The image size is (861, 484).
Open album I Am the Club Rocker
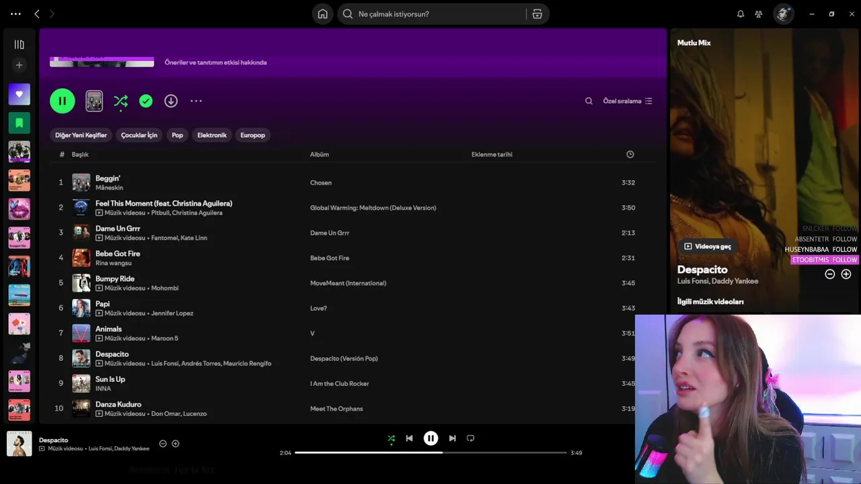tap(340, 384)
